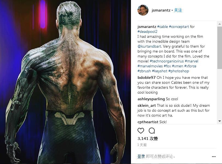View commenter bdoble97's profile
The width and height of the screenshot is (222, 164).
point(146,77)
